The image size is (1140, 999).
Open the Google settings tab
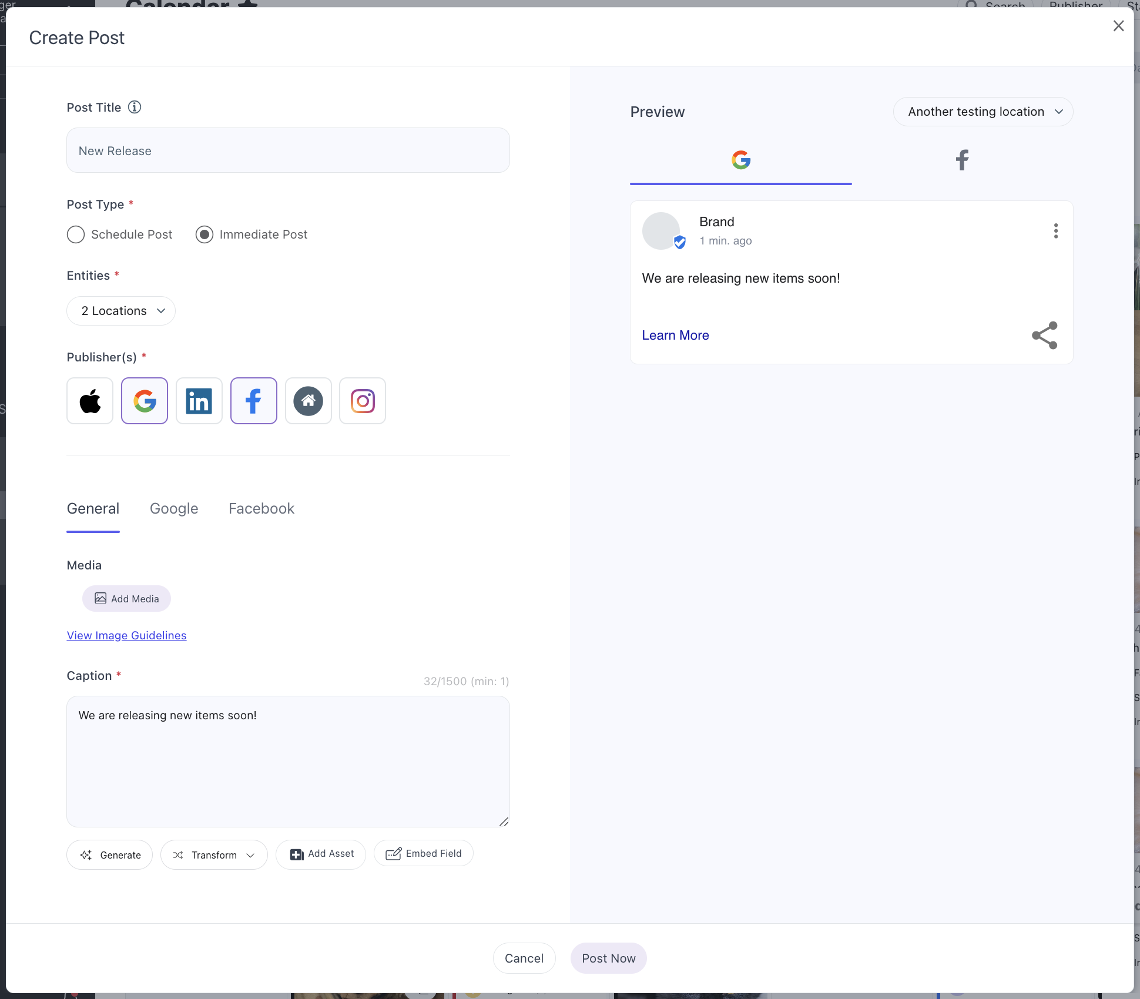(174, 509)
